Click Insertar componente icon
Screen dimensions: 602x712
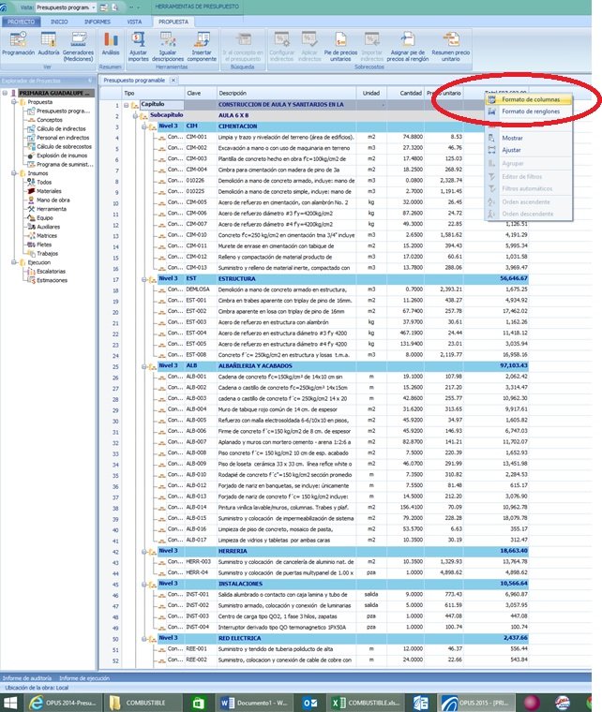click(x=202, y=41)
